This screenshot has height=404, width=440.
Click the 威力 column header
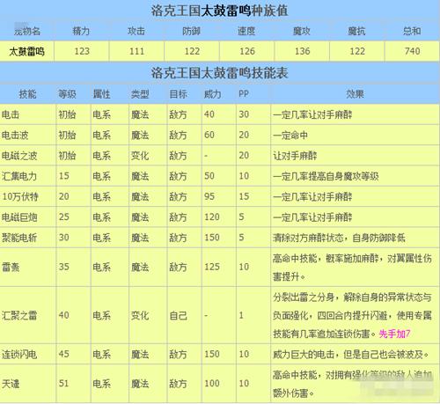click(212, 94)
